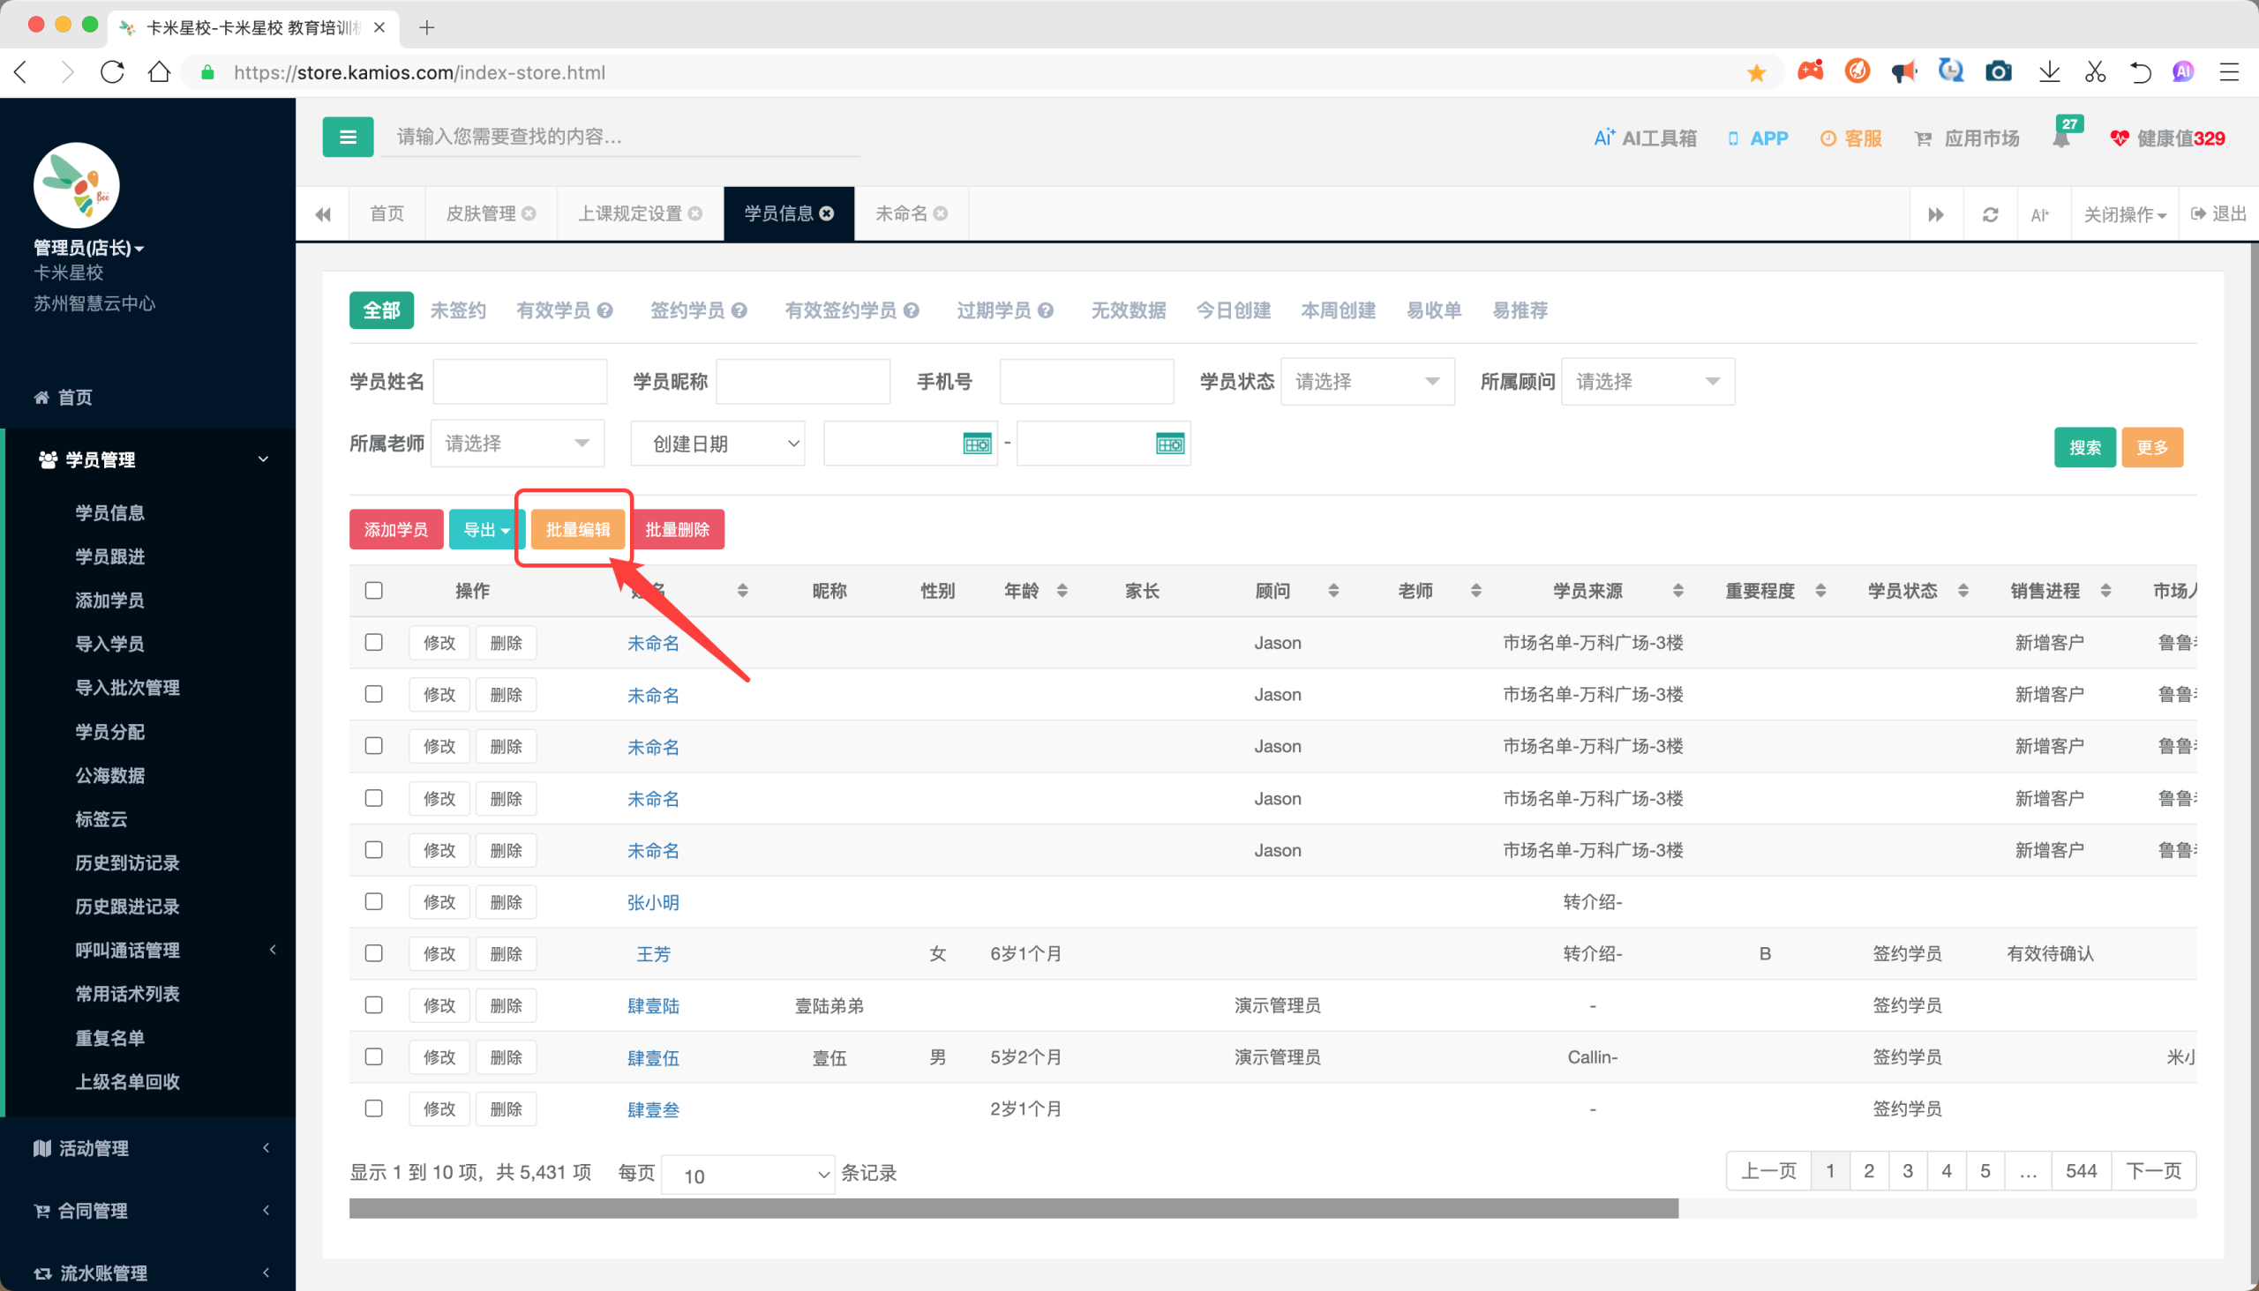Toggle the green sidebar menu button

click(348, 137)
